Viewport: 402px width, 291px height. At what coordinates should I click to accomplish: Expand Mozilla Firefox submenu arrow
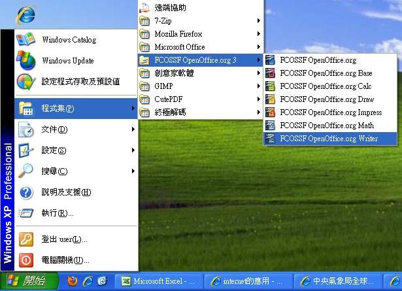point(259,34)
